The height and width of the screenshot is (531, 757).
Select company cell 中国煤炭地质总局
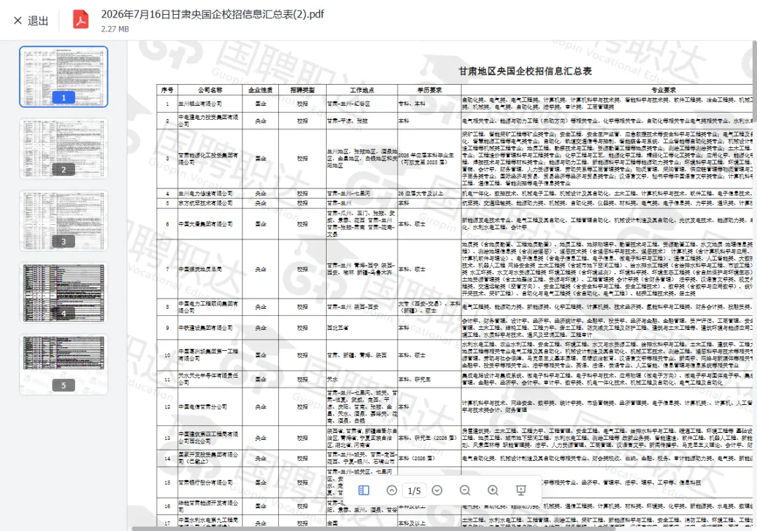coord(210,269)
